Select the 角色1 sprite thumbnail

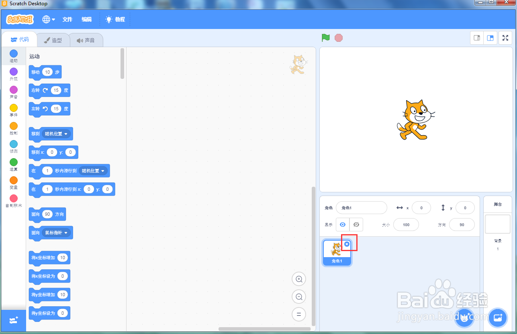click(x=337, y=253)
